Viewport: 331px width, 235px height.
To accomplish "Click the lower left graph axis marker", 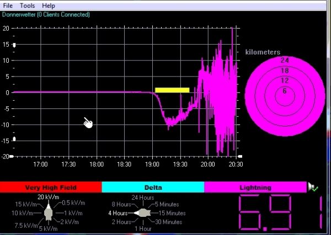I will (x=15, y=139).
